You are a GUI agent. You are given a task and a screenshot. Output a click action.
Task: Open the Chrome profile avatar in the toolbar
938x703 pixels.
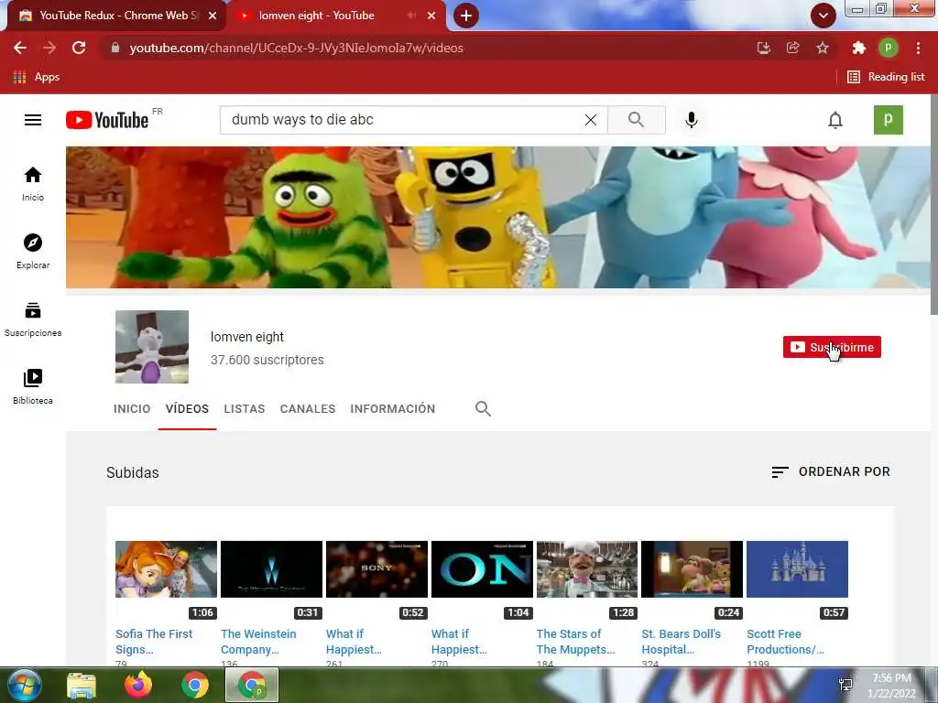889,48
